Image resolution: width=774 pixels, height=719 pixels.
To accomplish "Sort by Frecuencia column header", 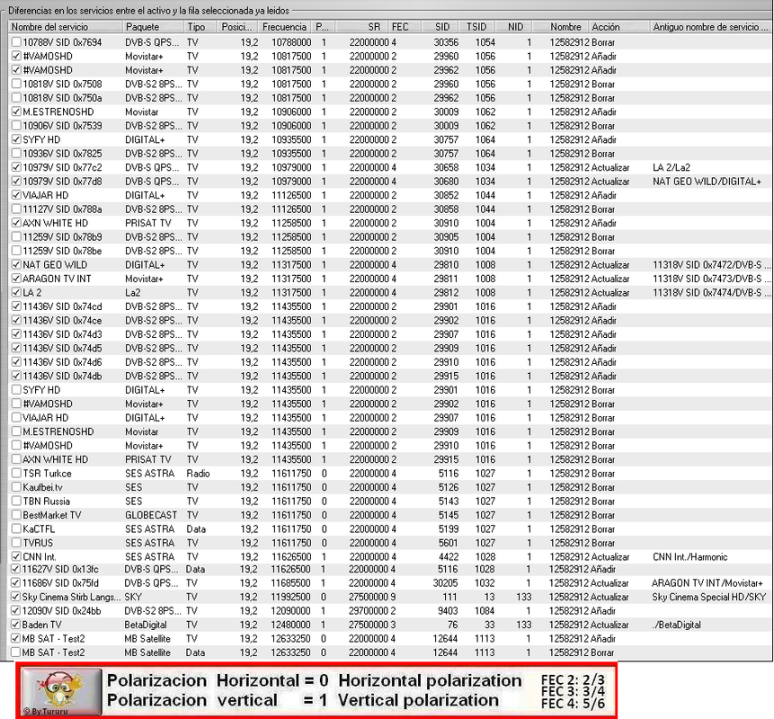I will click(x=285, y=27).
